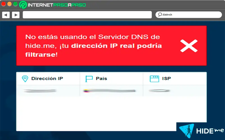Click the red close window button
225x140 pixels.
point(3,4)
